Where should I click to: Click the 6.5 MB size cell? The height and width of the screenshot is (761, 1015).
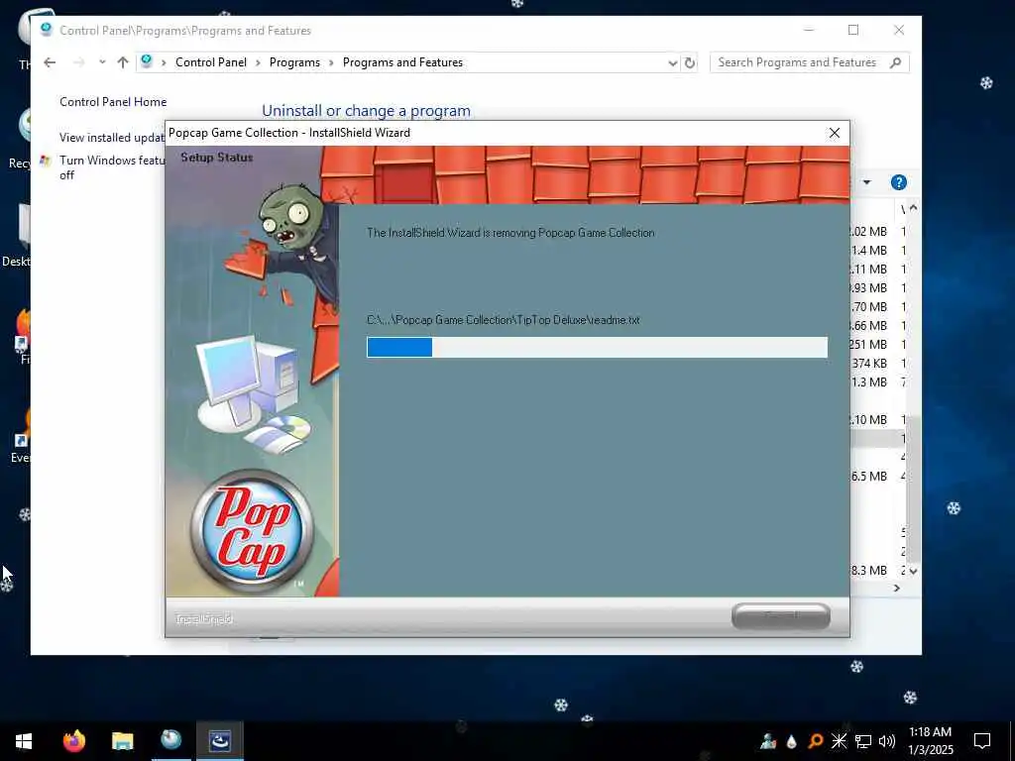(868, 477)
